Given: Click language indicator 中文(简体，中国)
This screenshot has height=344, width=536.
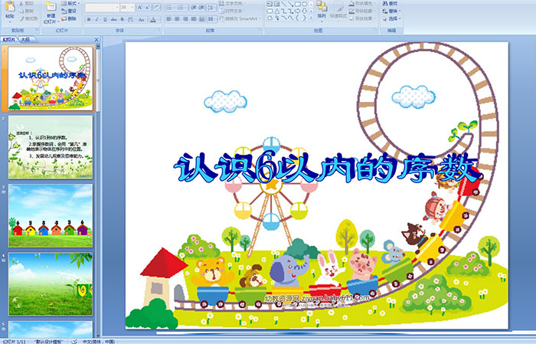Looking at the screenshot, I should coord(99,341).
